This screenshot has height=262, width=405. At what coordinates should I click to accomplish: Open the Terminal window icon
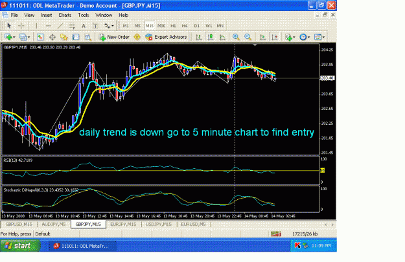(x=76, y=37)
